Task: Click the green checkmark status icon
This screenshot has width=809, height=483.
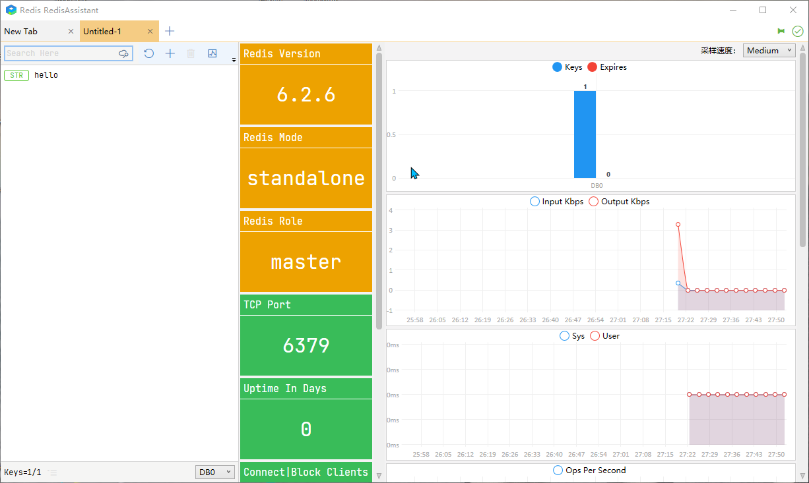Action: tap(797, 31)
